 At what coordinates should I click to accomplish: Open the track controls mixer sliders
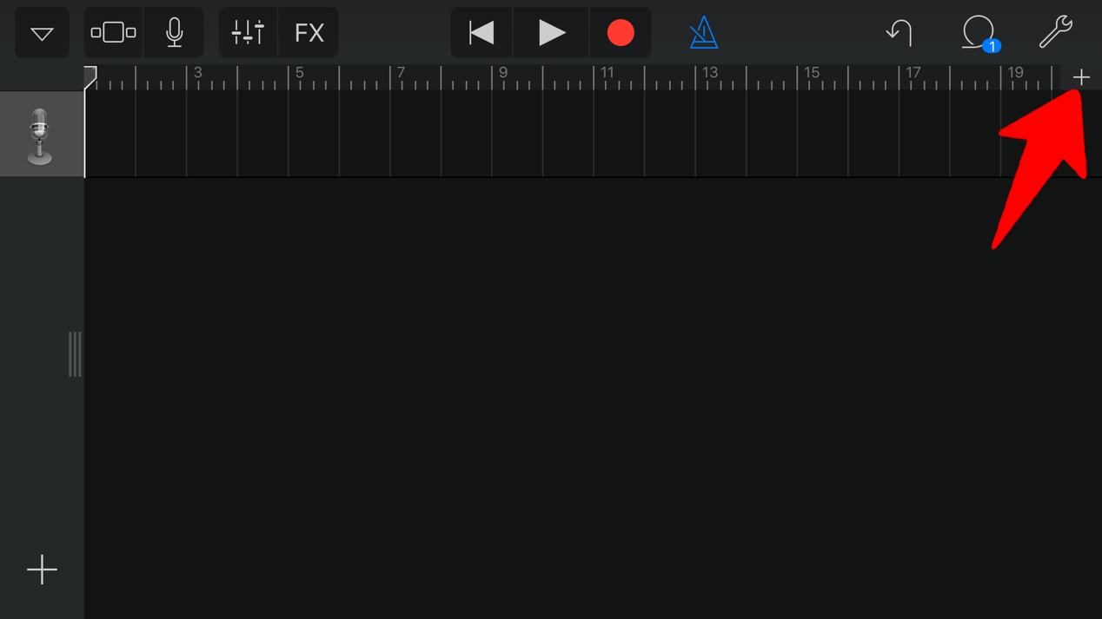[248, 33]
